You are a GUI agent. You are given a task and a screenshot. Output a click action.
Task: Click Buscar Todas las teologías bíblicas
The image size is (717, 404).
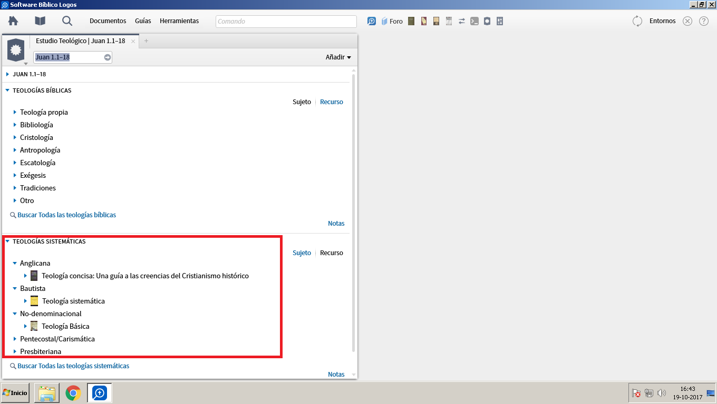coord(66,215)
